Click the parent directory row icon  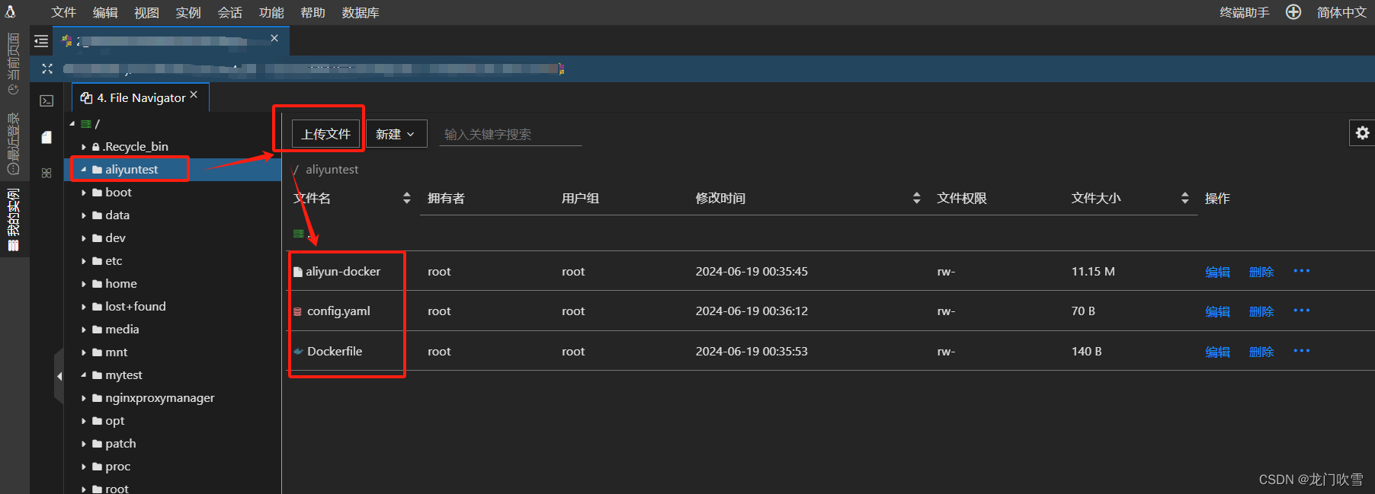coord(299,234)
